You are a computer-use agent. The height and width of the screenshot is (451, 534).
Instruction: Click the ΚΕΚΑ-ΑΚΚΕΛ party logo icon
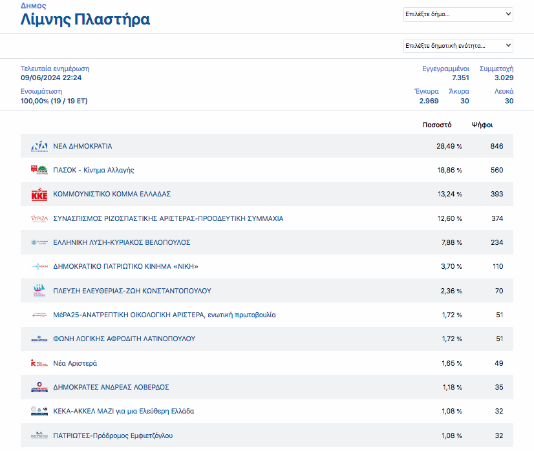click(39, 411)
